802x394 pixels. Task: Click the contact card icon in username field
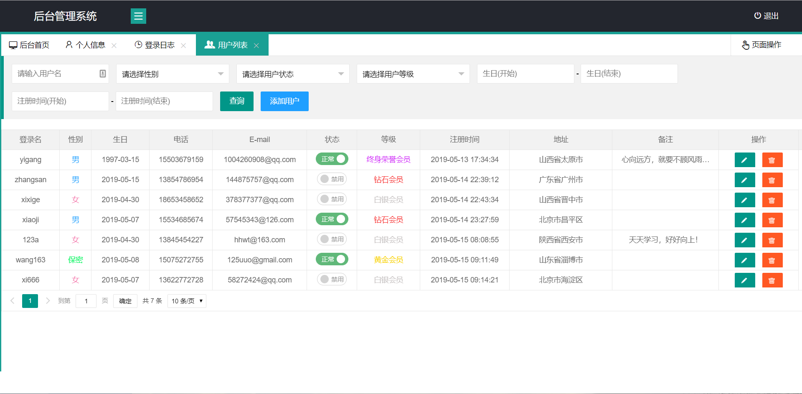[103, 74]
